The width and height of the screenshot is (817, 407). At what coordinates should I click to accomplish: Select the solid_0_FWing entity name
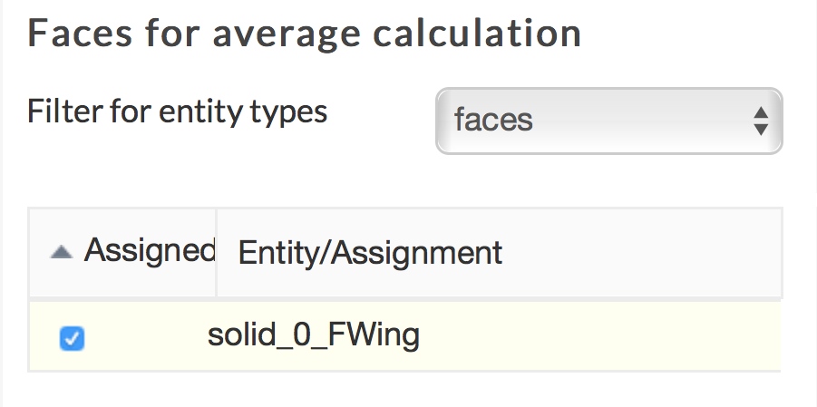314,335
